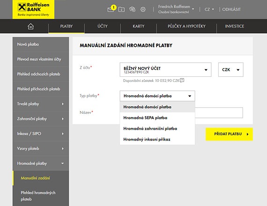Open Přehled odchozích plateb

(x=41, y=74)
